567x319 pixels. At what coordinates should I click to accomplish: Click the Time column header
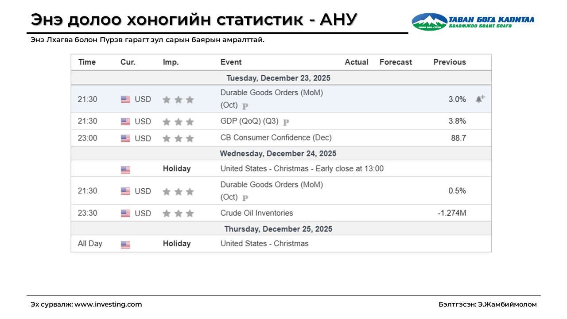pos(87,62)
